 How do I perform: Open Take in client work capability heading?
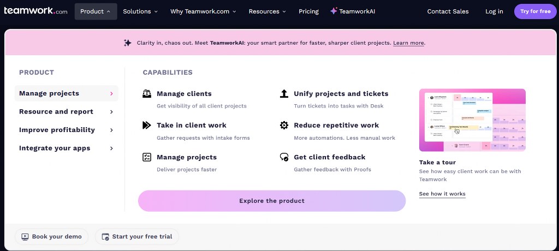(x=192, y=125)
